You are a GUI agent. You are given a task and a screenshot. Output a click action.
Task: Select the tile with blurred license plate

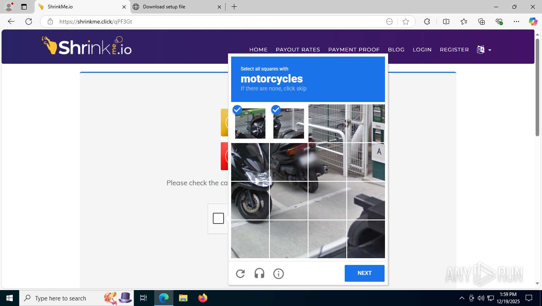pos(327,162)
